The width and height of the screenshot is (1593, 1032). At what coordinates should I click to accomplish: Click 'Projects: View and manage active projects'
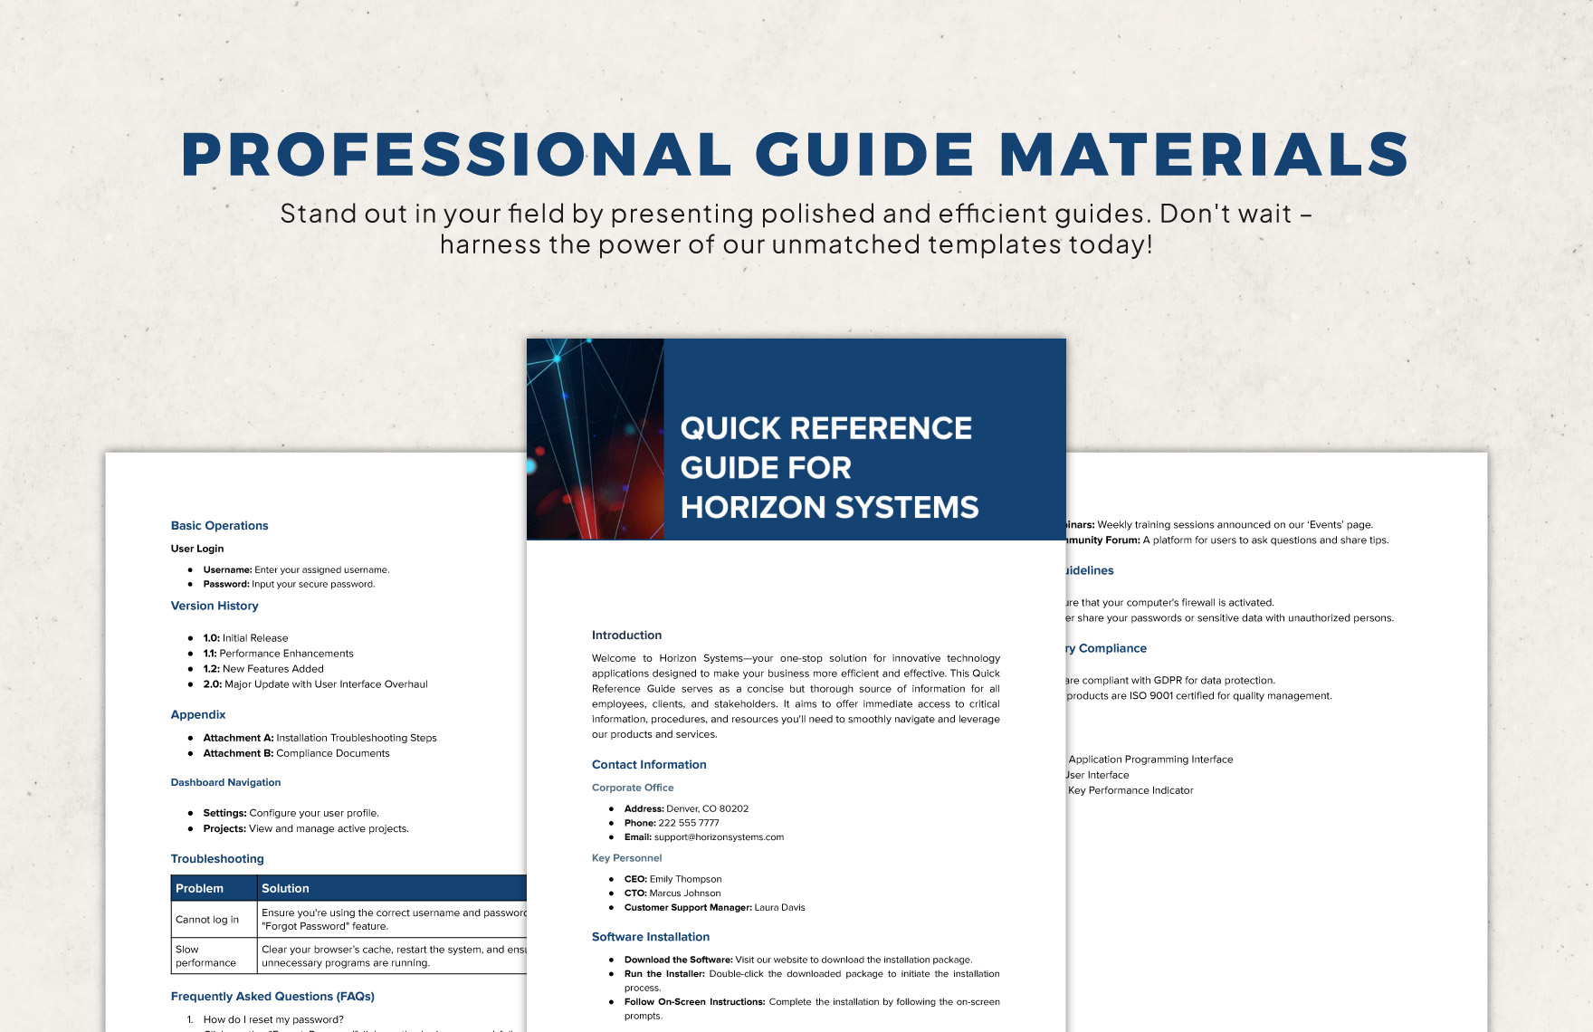click(306, 828)
